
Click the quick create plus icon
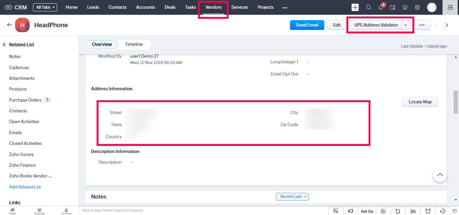click(x=355, y=7)
